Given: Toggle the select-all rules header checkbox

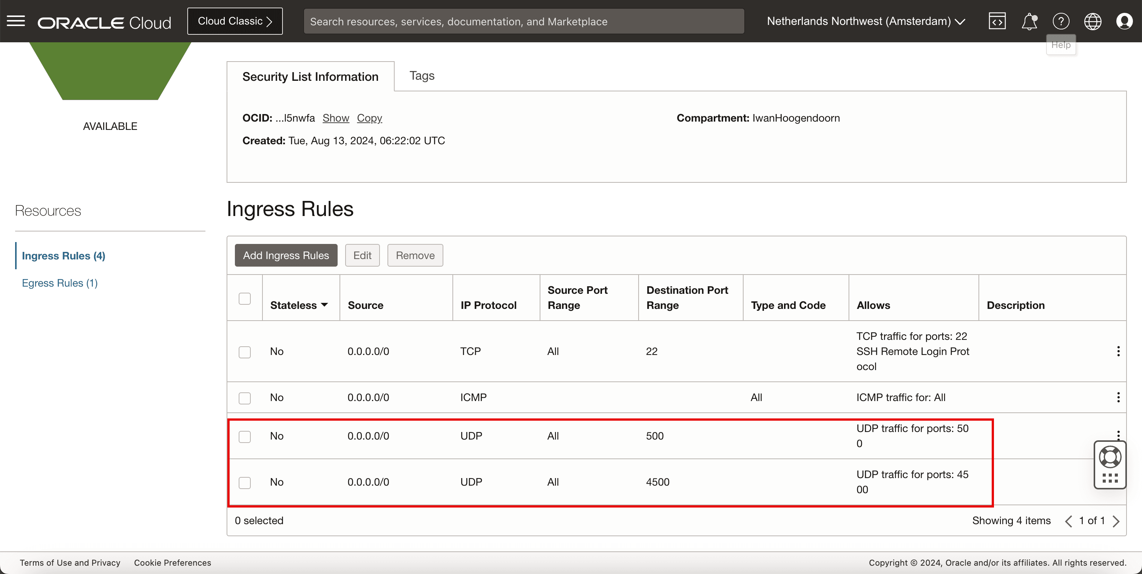Looking at the screenshot, I should pos(245,298).
